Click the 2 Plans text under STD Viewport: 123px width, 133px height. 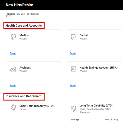23,109
